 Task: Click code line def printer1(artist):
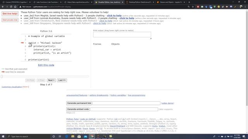coord(42,46)
